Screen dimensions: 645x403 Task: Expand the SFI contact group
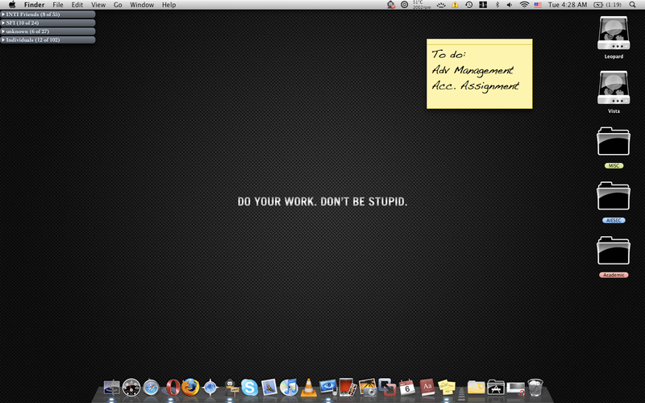pyautogui.click(x=4, y=23)
